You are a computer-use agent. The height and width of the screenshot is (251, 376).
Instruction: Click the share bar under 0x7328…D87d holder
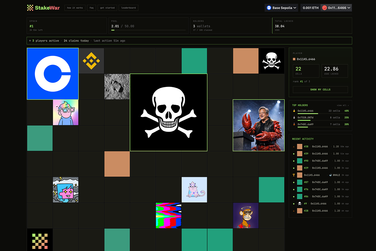click(x=304, y=120)
